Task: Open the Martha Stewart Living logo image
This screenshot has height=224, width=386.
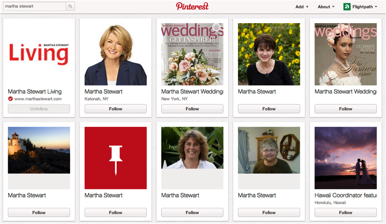Action: coord(39,54)
